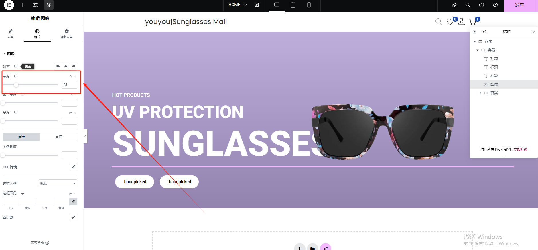538x250 pixels.
Task: Click the 立即升级 upgrade link
Action: [521, 149]
